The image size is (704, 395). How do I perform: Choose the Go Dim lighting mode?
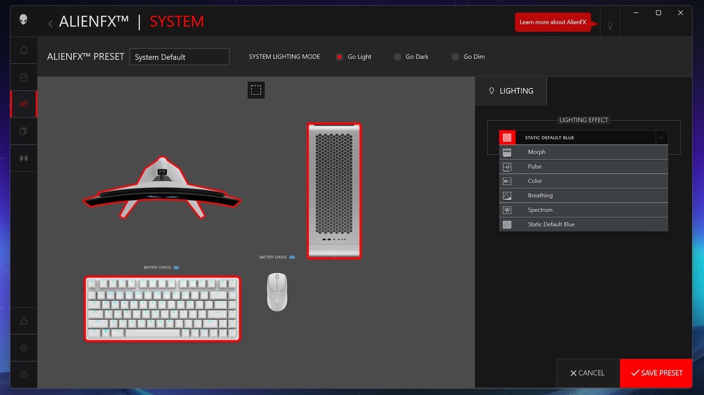click(x=469, y=57)
